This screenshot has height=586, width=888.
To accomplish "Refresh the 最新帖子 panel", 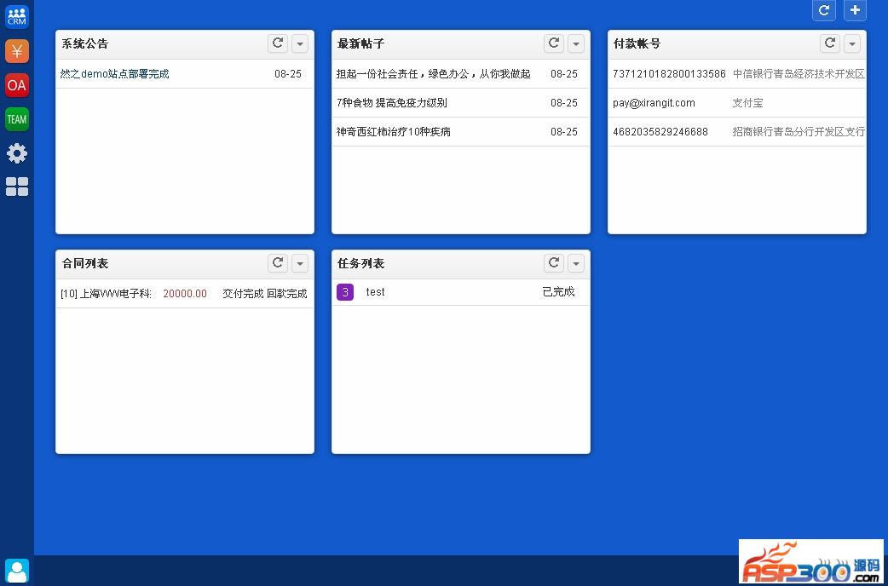I will (554, 43).
